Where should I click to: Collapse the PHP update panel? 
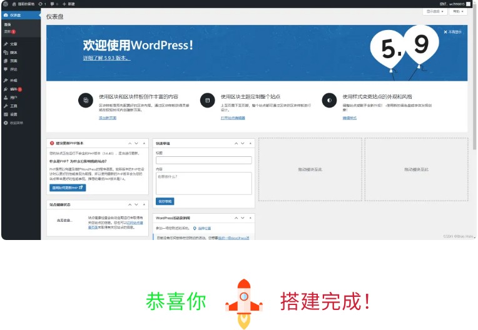(x=144, y=143)
